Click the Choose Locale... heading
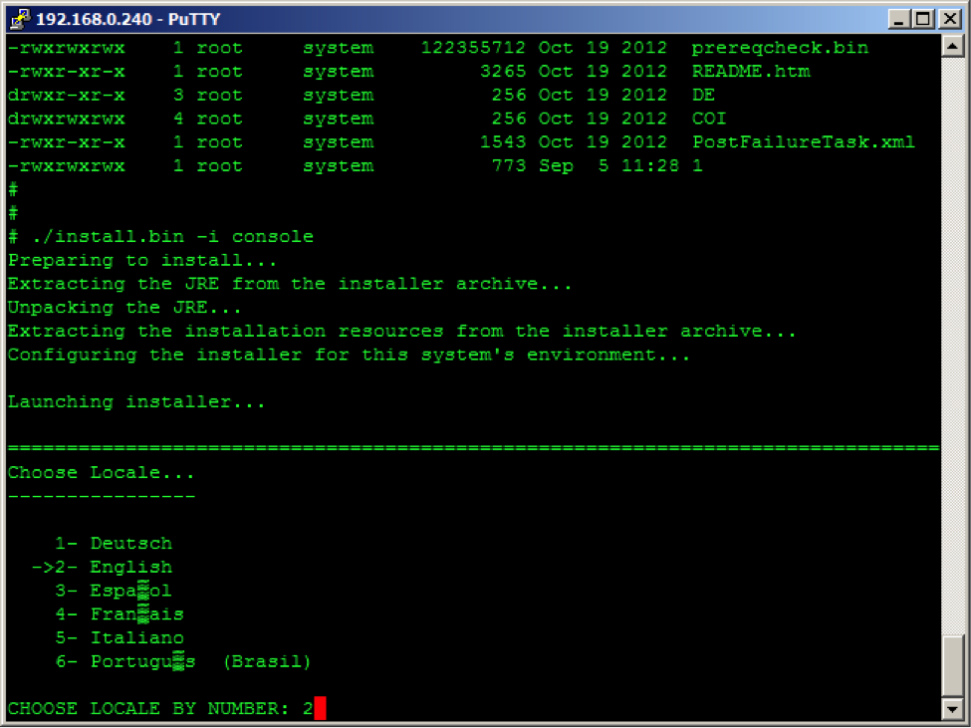Screen dimensions: 971x728 (x=101, y=473)
